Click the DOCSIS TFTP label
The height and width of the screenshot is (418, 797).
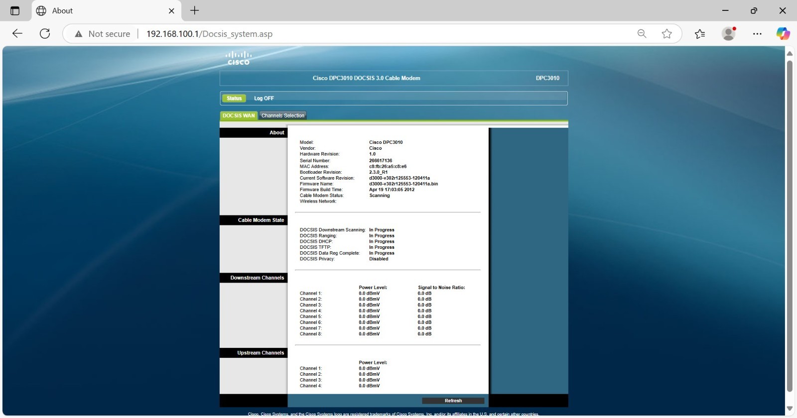(315, 247)
